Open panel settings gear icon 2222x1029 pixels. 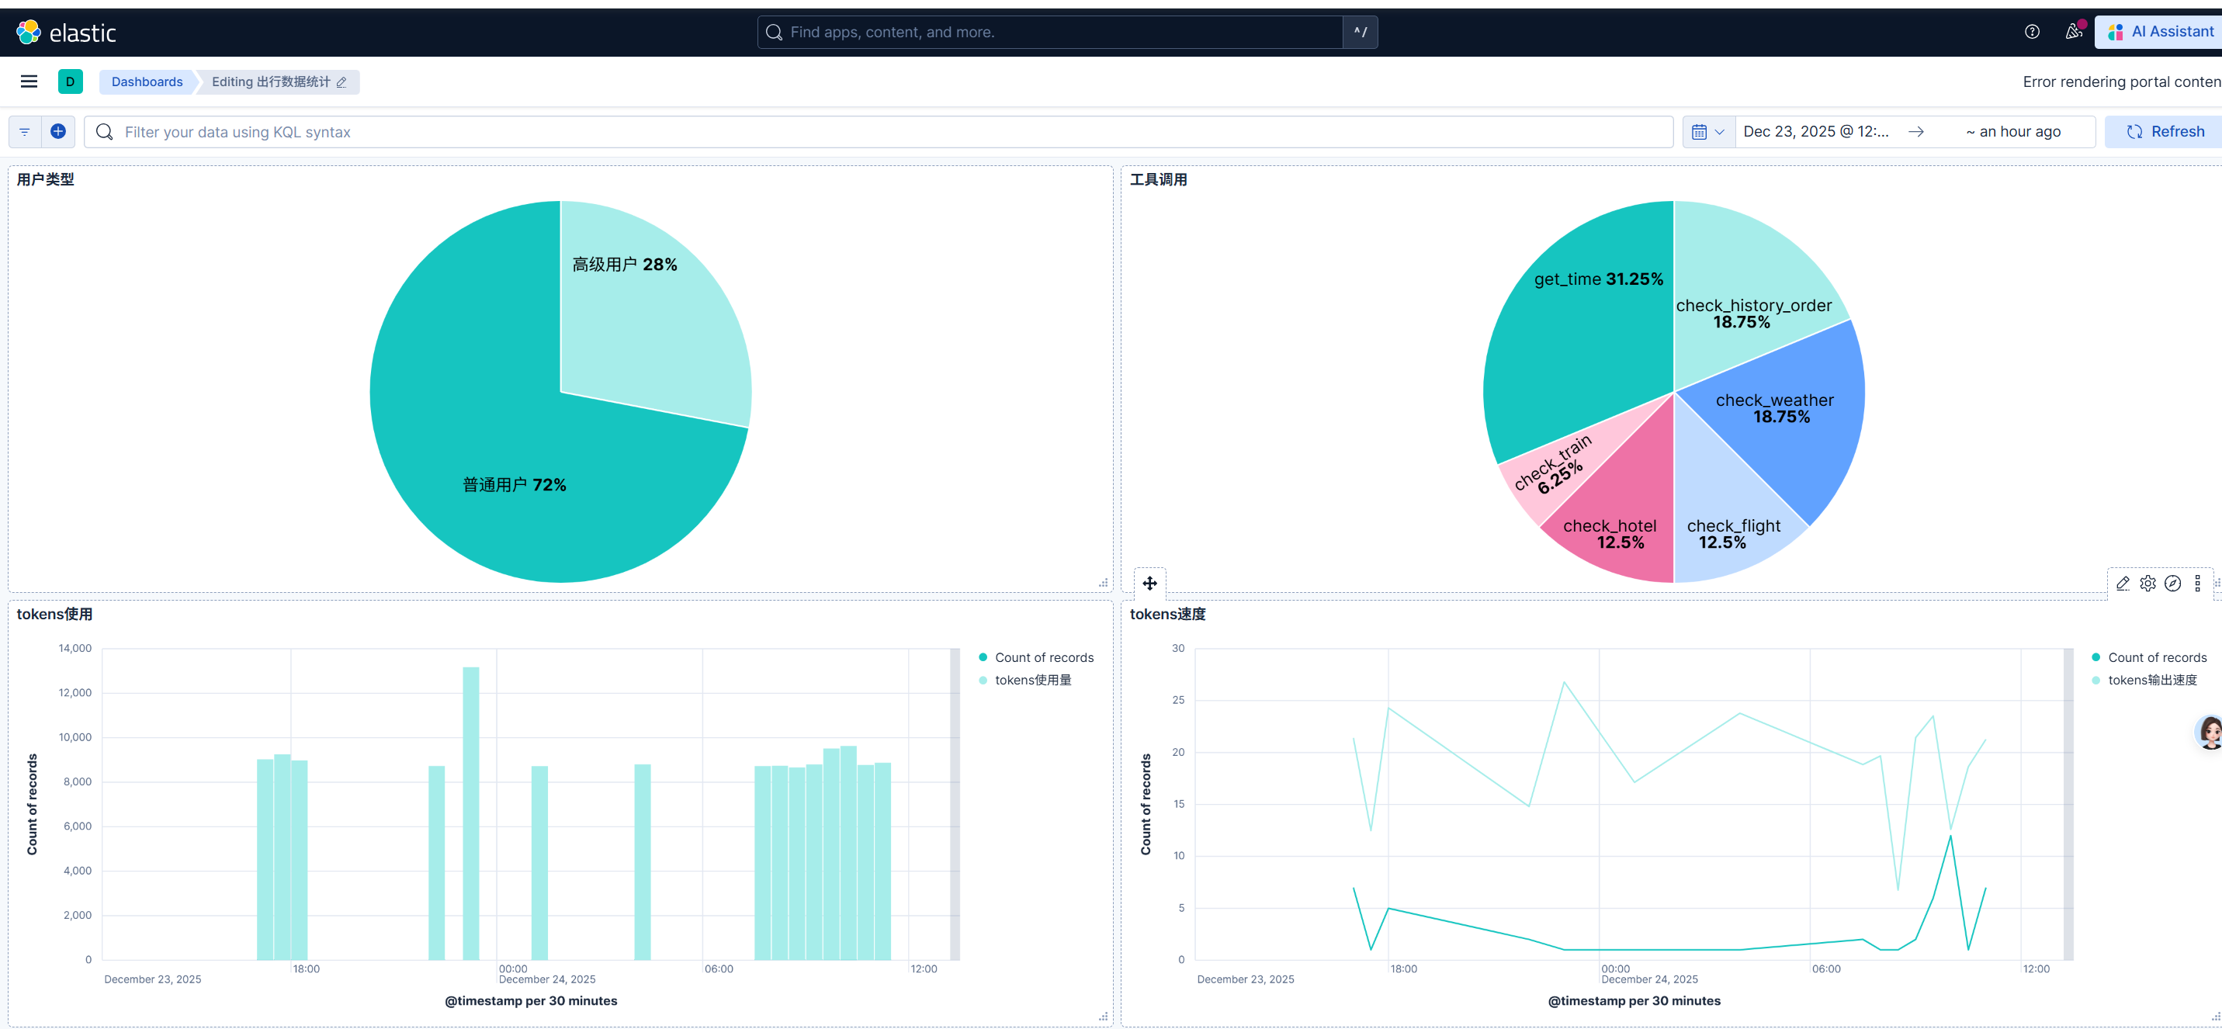tap(2147, 583)
